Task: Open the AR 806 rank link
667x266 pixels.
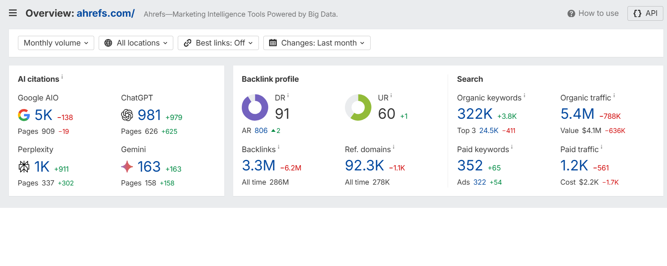Action: (x=261, y=131)
